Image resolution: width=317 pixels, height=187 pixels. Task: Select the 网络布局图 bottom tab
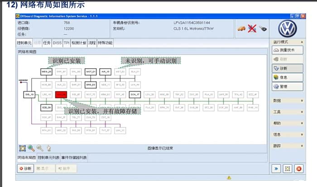click(x=26, y=158)
